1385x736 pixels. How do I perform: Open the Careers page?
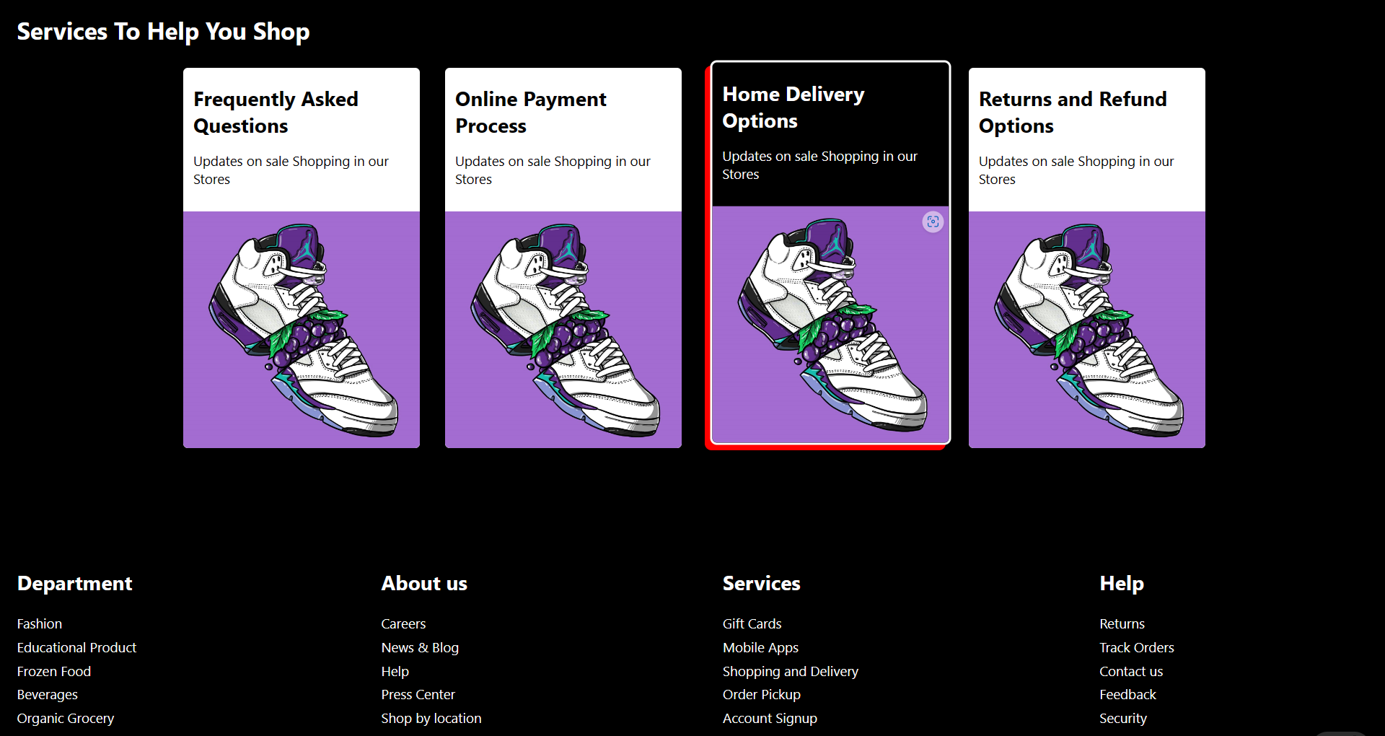pos(403,623)
